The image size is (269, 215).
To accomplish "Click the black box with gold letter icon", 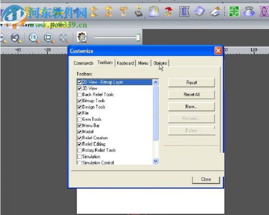I will [x=139, y=12].
